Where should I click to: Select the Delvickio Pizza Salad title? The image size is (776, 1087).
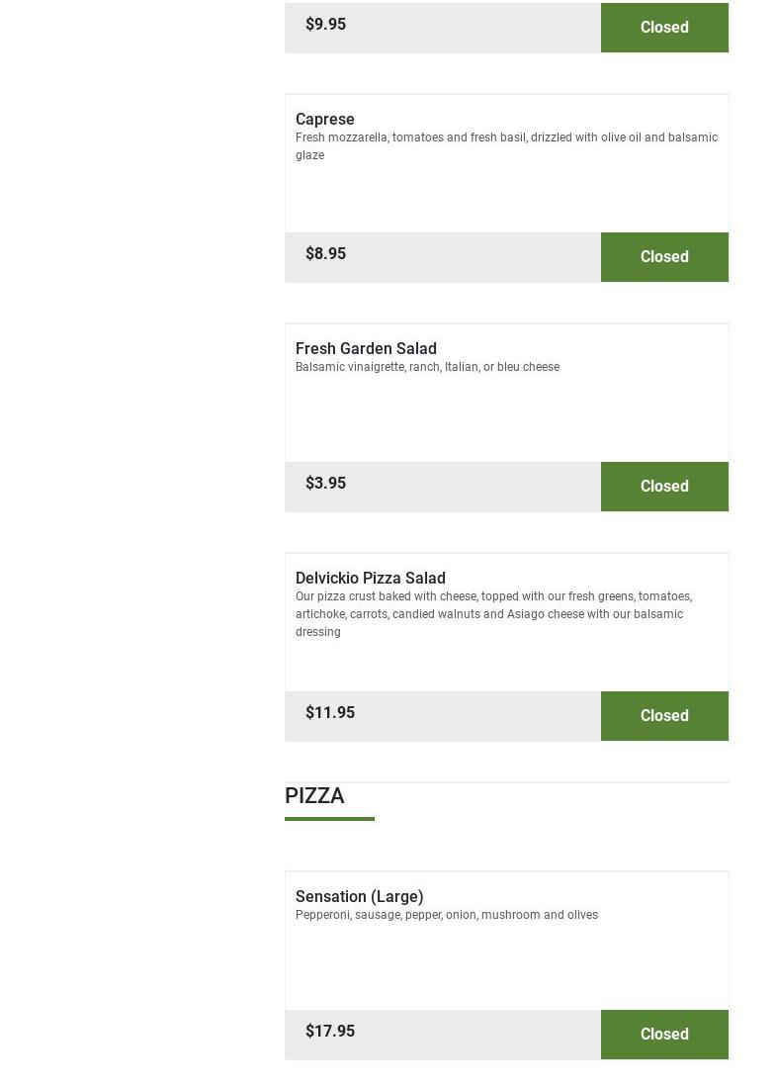click(370, 578)
